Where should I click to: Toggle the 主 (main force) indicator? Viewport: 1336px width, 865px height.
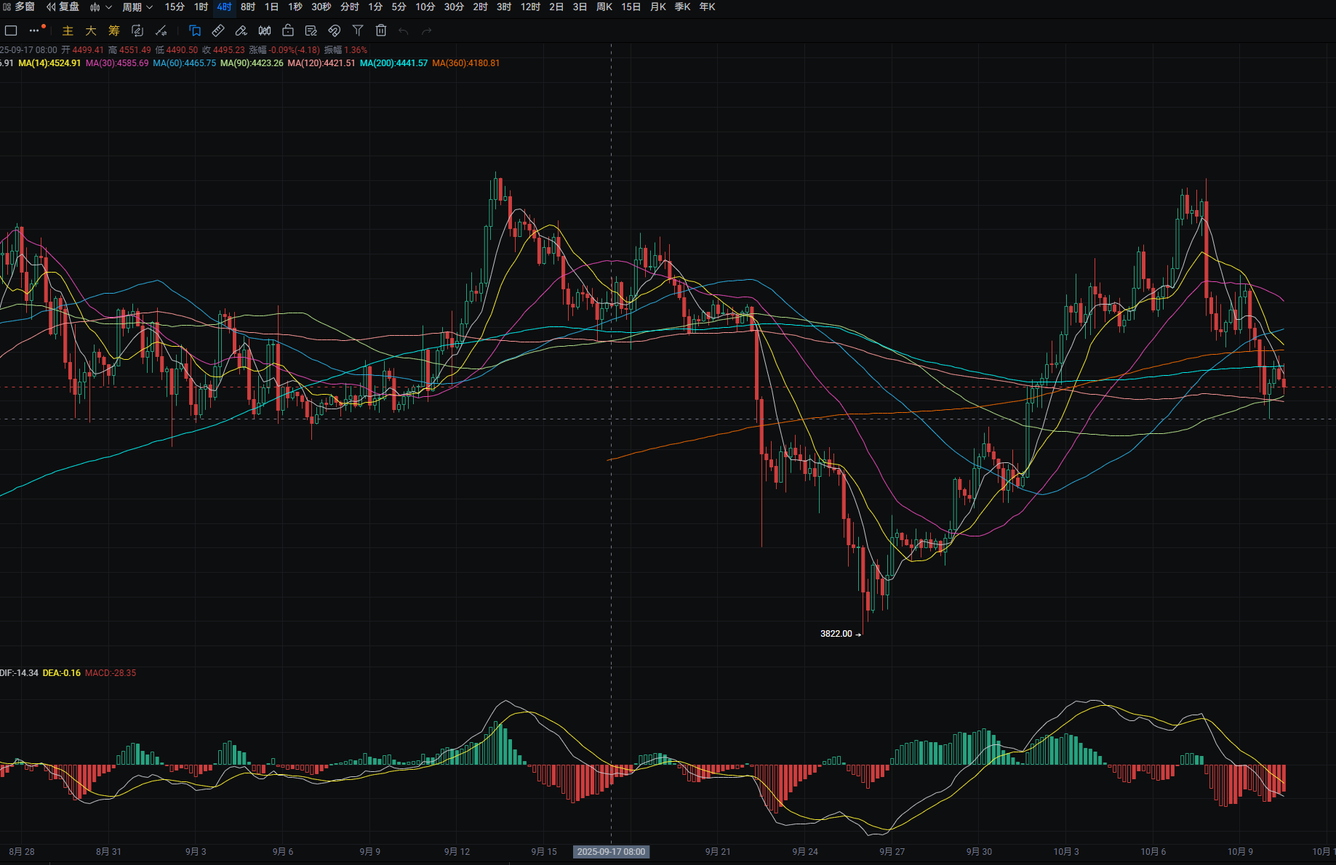(x=68, y=31)
